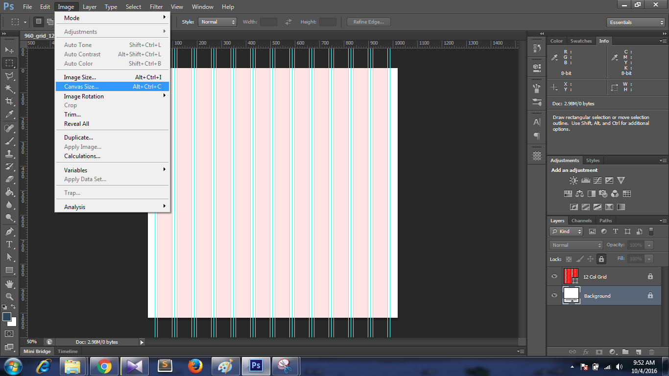Click the delete layer trash button
669x376 pixels.
651,352
